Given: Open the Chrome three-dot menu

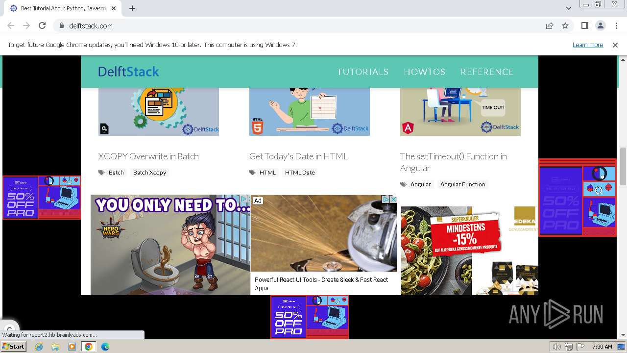Looking at the screenshot, I should click(x=616, y=25).
